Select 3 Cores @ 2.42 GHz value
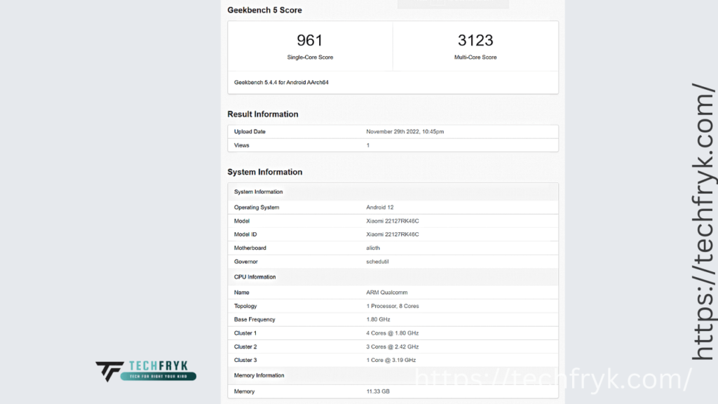Viewport: 718px width, 404px height. pos(393,346)
